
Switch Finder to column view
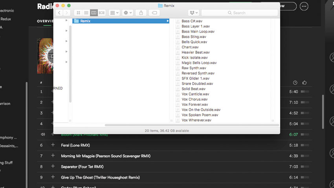click(94, 13)
